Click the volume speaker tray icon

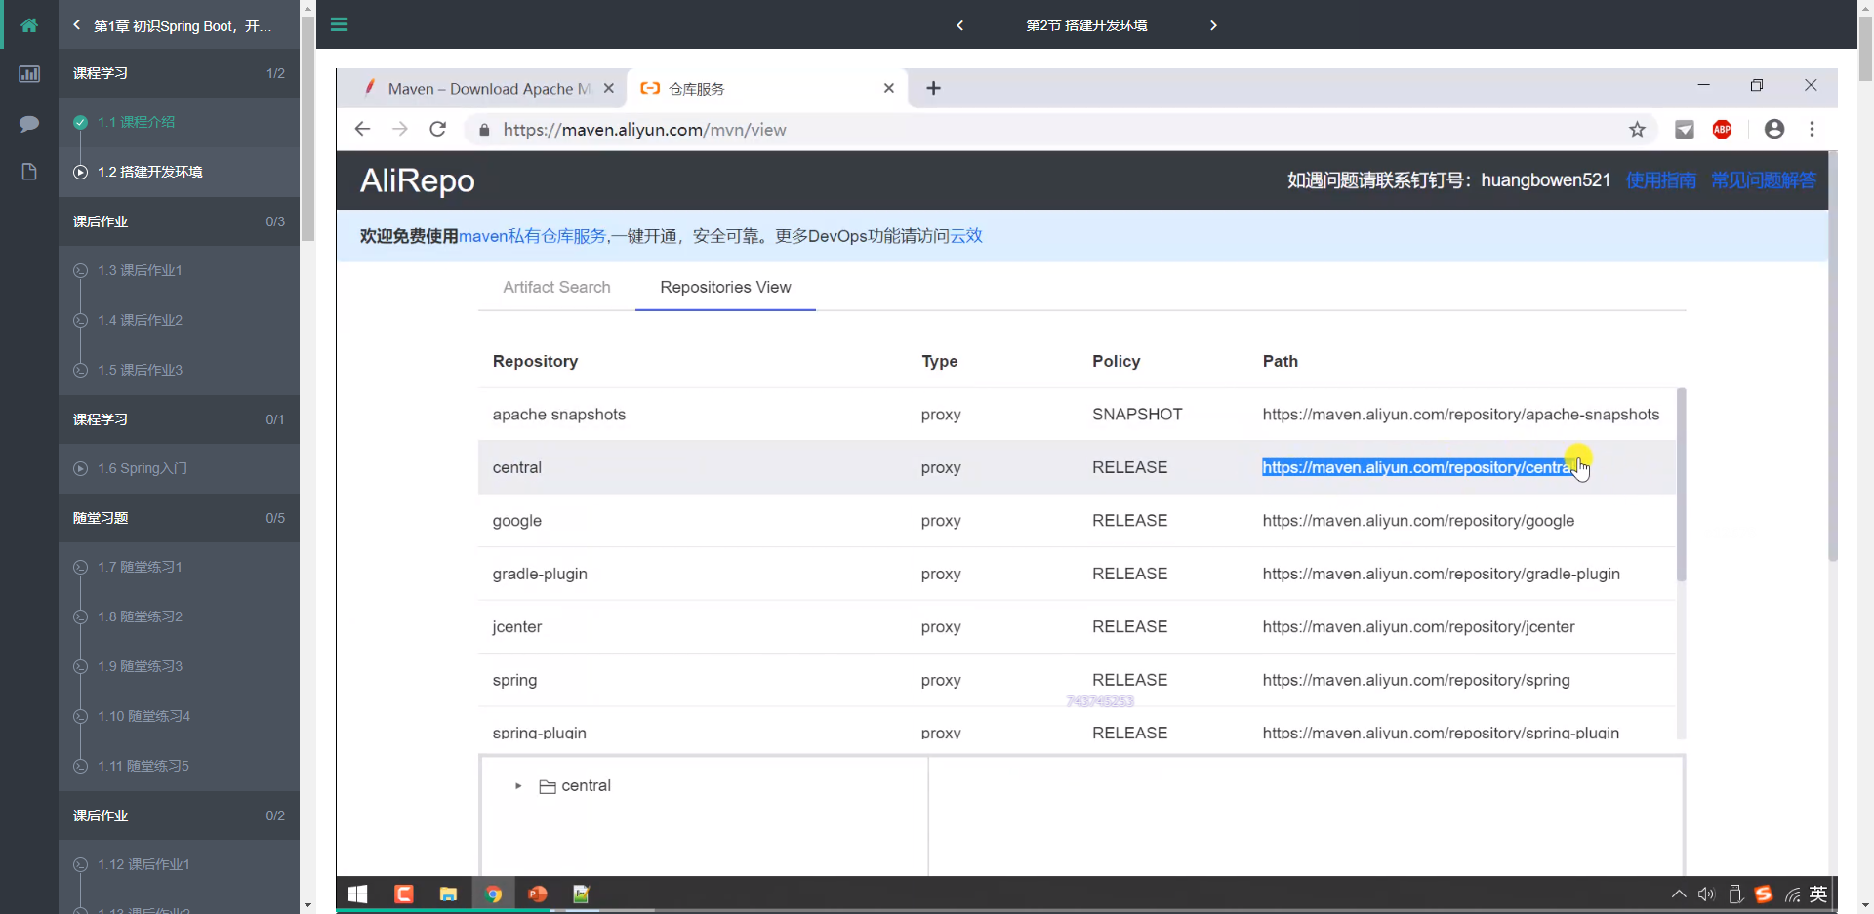[1706, 894]
